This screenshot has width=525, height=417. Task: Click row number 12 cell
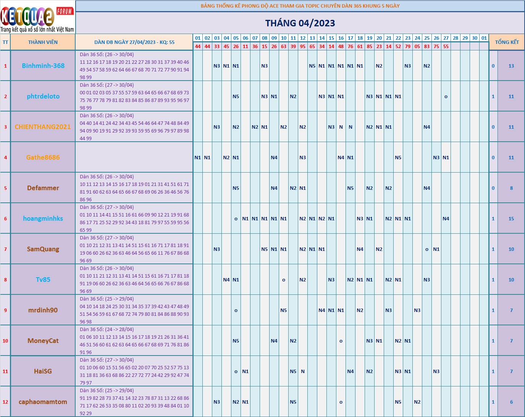click(5, 402)
